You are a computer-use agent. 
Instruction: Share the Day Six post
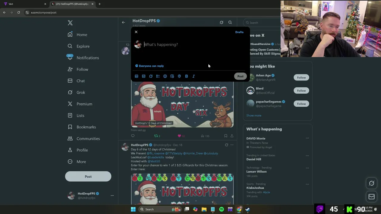(232, 136)
